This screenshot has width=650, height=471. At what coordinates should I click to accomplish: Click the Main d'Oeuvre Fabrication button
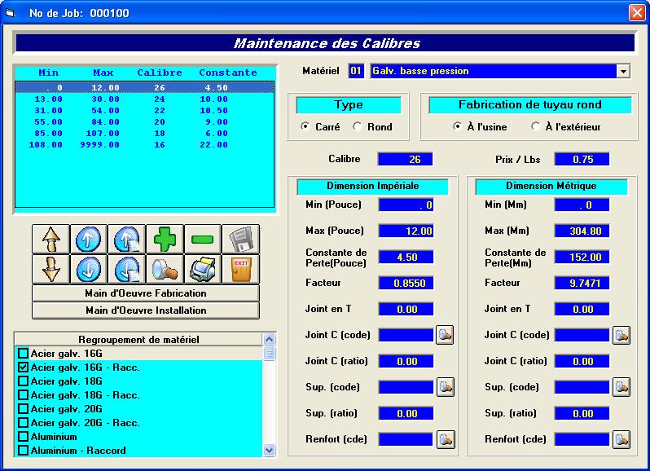coord(146,293)
